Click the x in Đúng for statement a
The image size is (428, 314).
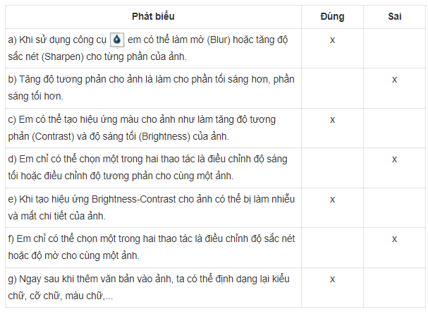(332, 40)
